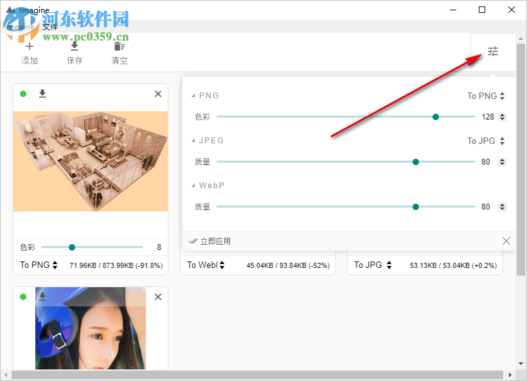Collapse the WebP settings section
The image size is (527, 381).
point(194,186)
